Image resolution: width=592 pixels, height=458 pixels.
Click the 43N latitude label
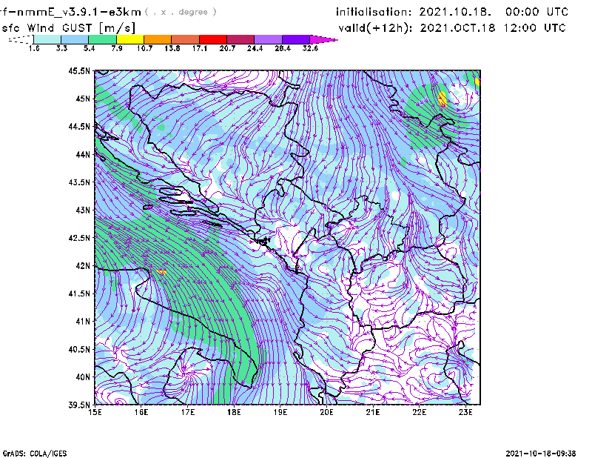click(83, 210)
